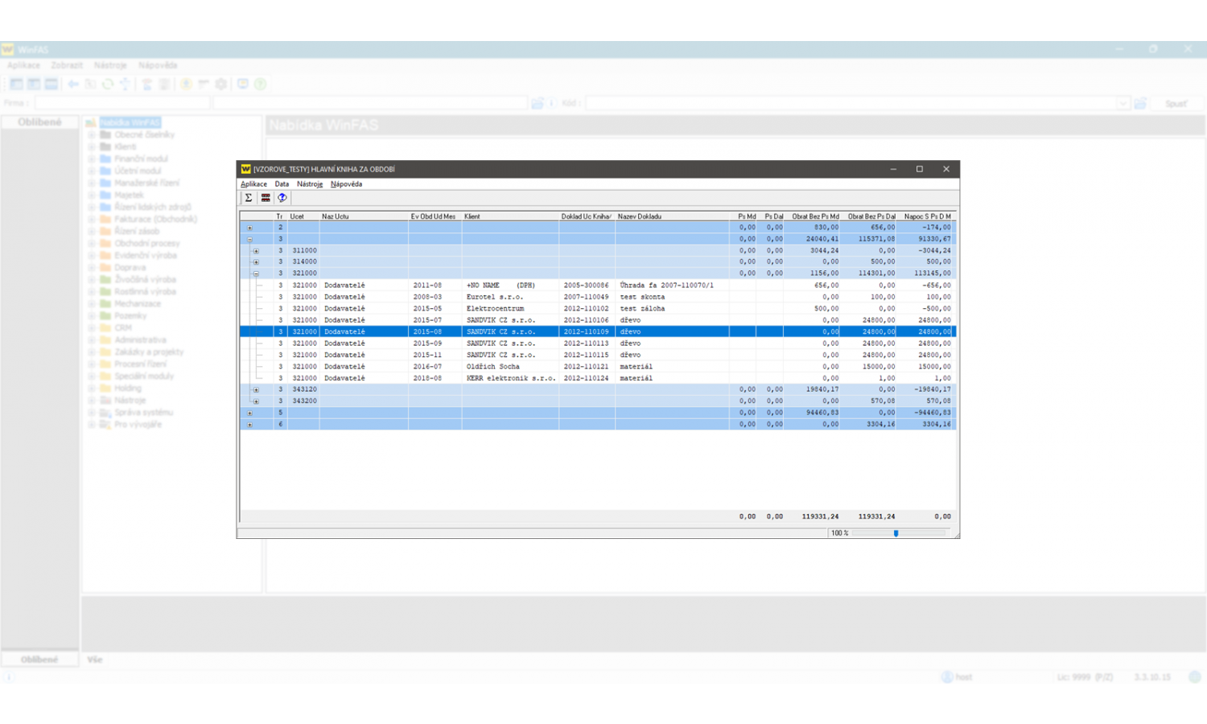Click the test skonta document name cell
Image resolution: width=1207 pixels, height=724 pixels.
pyautogui.click(x=672, y=297)
